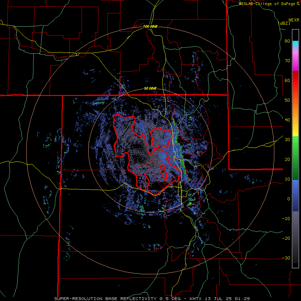Click the 70 value on the dBZ scale
The height and width of the screenshot is (301, 301).
[287, 61]
